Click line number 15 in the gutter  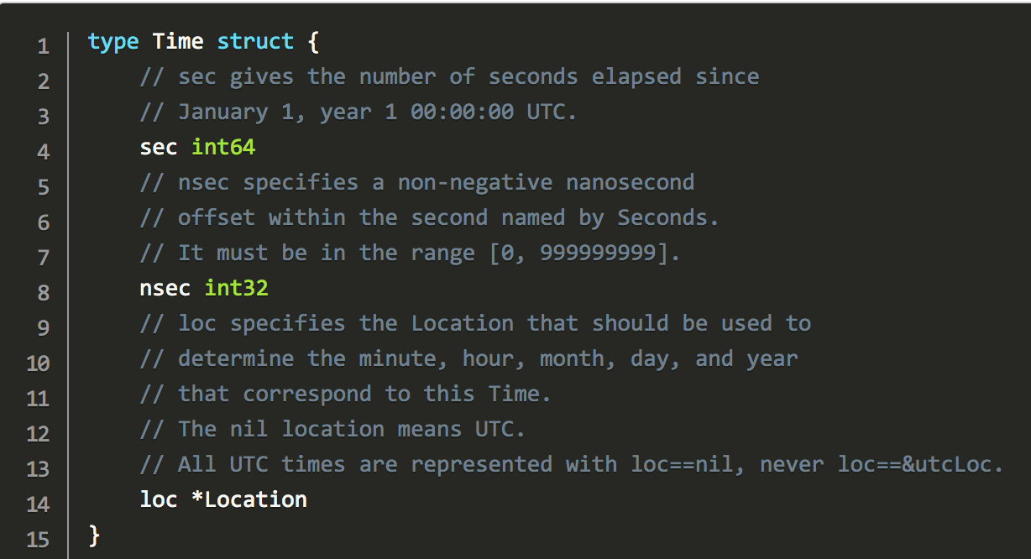38,539
